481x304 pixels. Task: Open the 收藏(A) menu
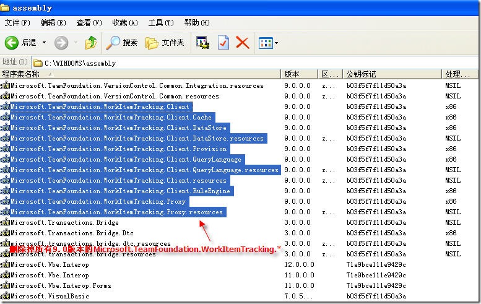[125, 23]
